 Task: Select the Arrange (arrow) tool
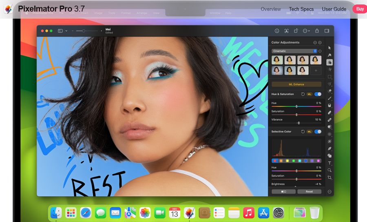[x=329, y=48]
